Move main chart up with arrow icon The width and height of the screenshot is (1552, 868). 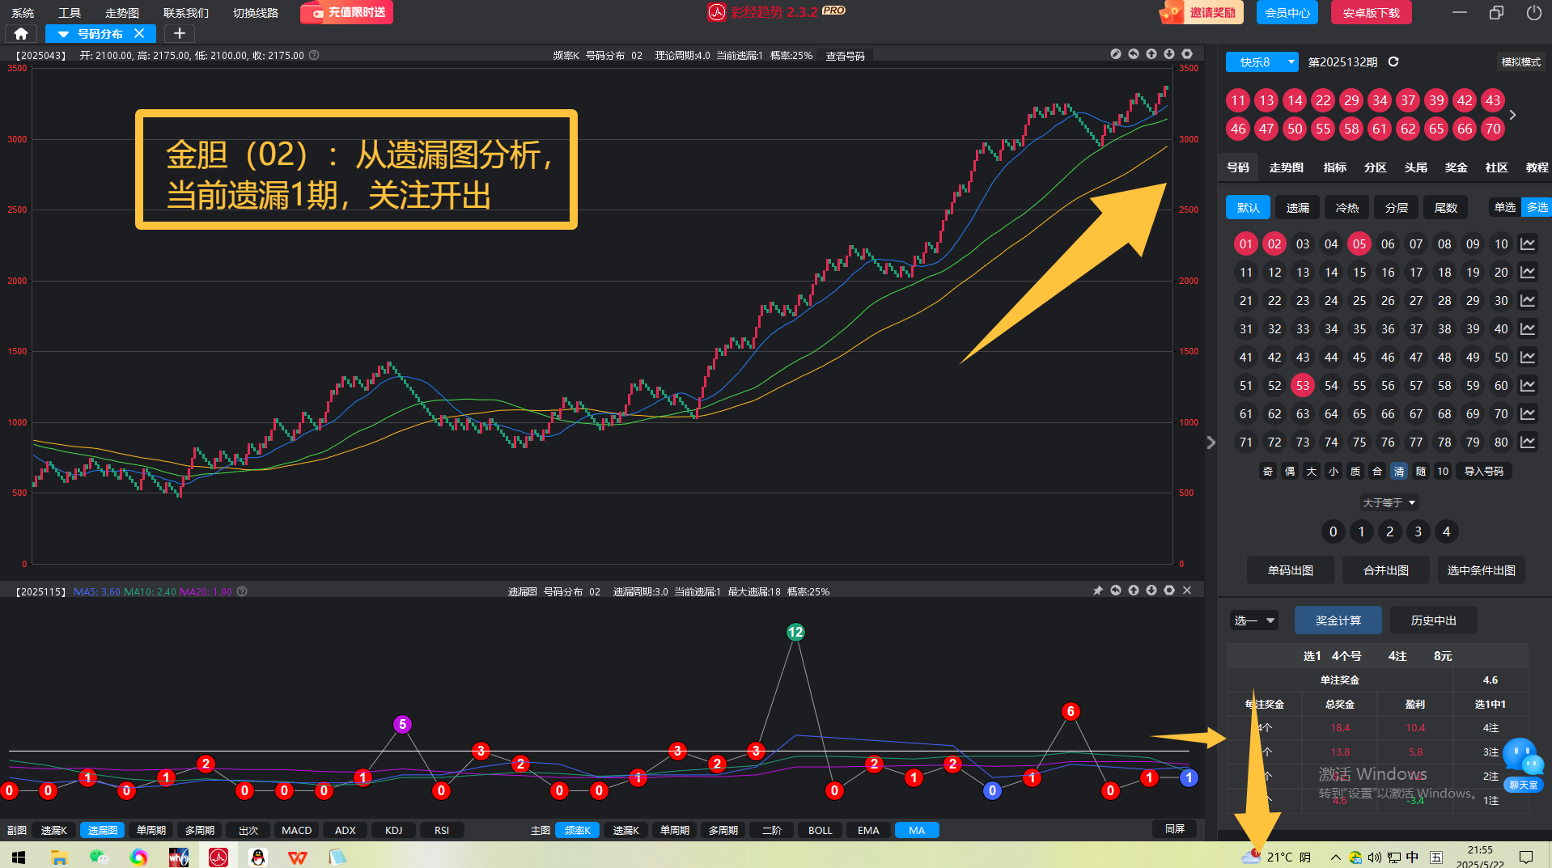click(1151, 54)
